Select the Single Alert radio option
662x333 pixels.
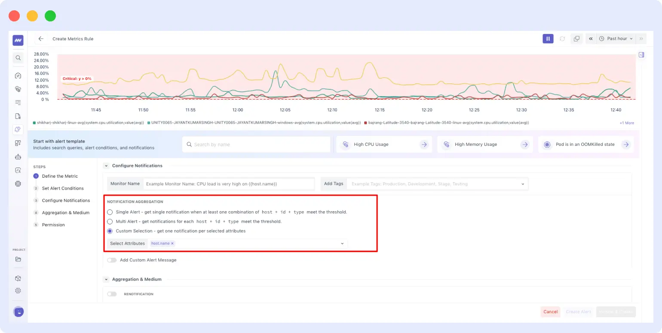(x=110, y=212)
